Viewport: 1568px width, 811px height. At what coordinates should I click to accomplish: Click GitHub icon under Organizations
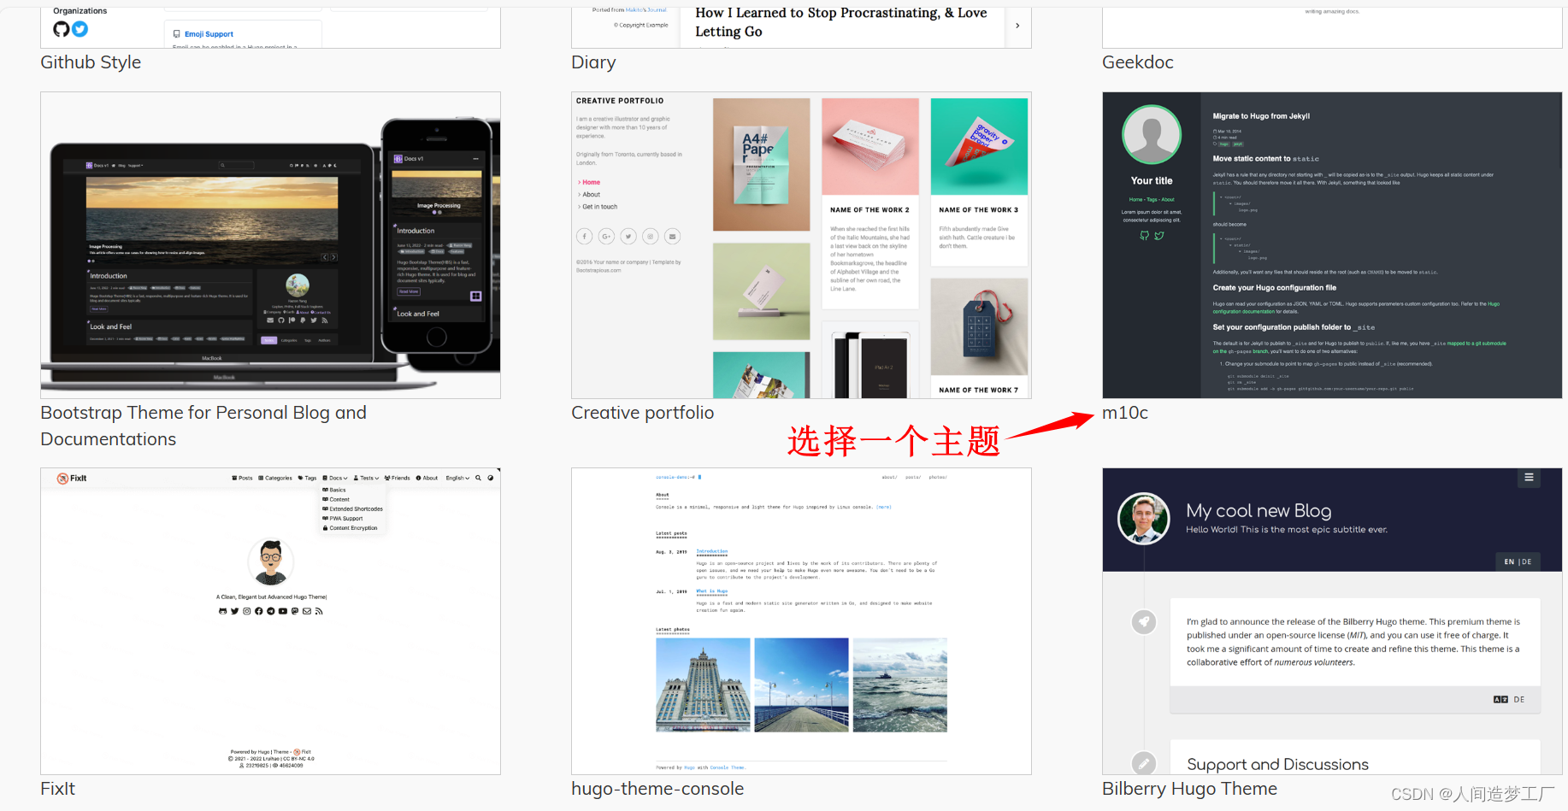tap(62, 29)
